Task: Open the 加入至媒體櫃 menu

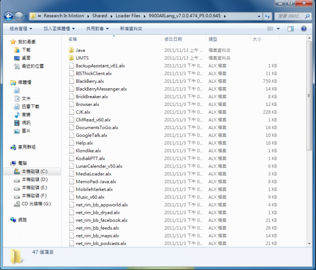Action: coord(59,29)
